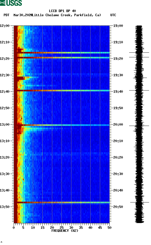Viewport: 151px width, 245px height.
Task: Click the '20:00' UTC time label
Action: (x=118, y=125)
